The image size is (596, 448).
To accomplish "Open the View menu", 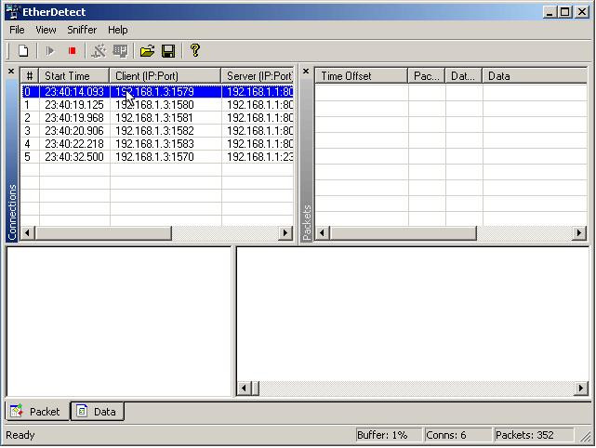I will click(46, 30).
